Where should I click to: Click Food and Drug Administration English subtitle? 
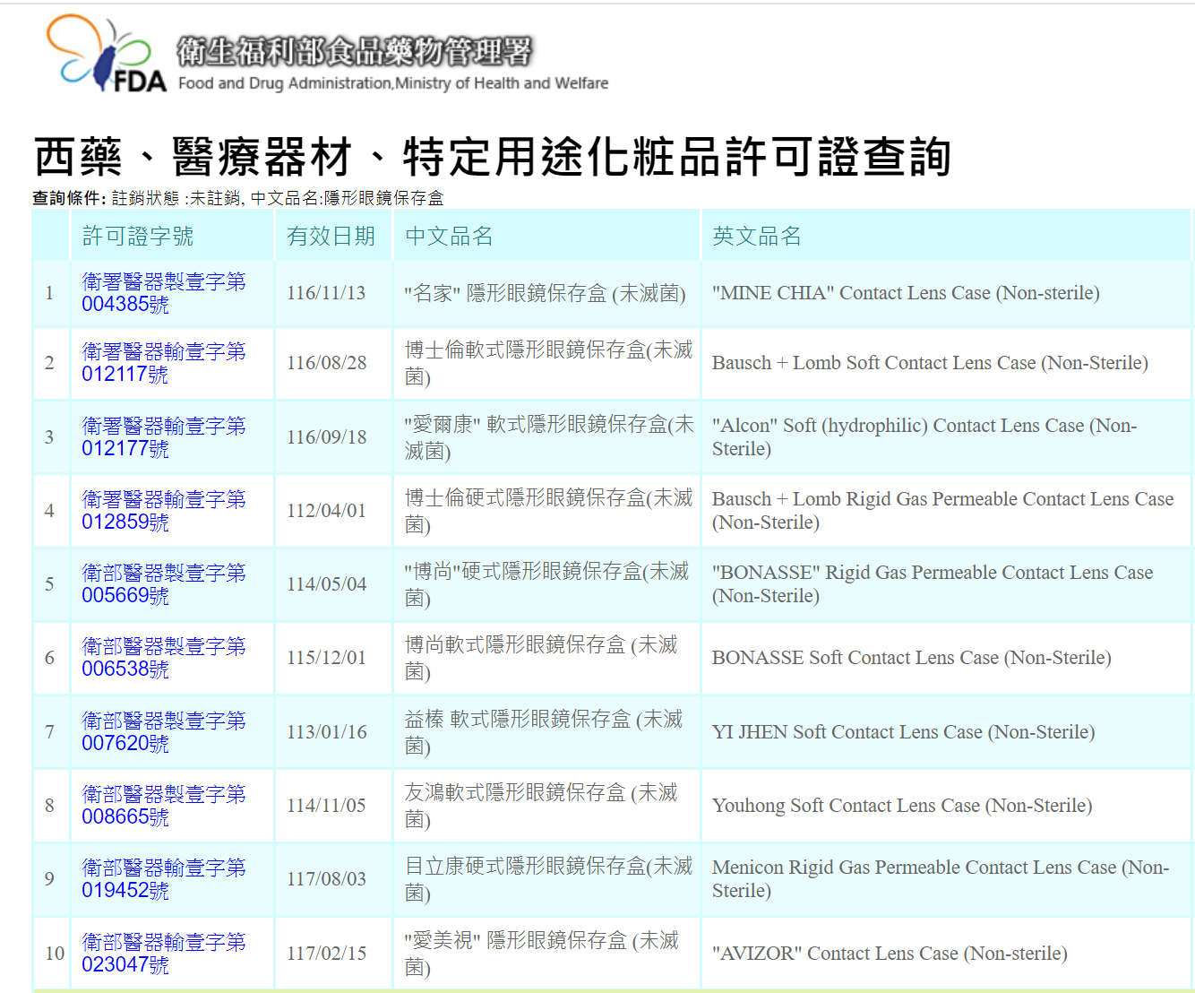pos(393,83)
